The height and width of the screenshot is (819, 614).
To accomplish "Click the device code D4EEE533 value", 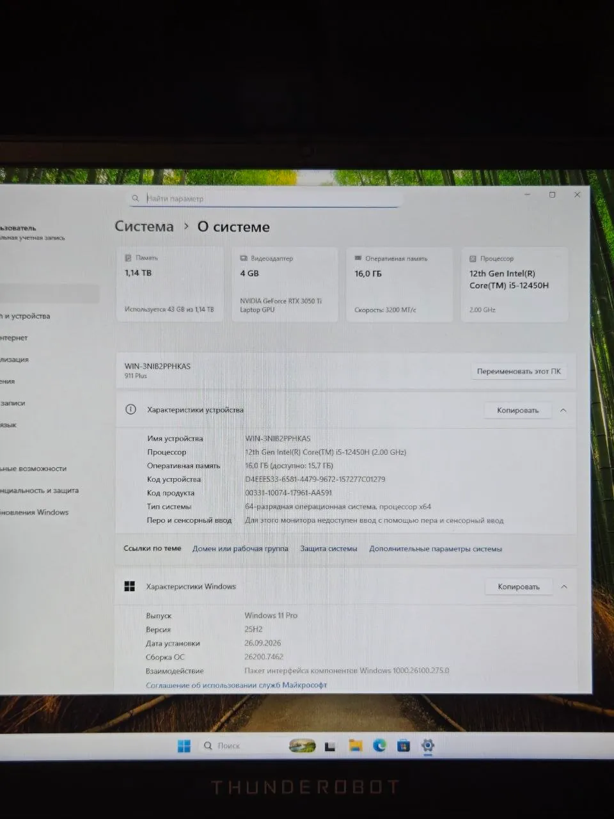I will [315, 479].
